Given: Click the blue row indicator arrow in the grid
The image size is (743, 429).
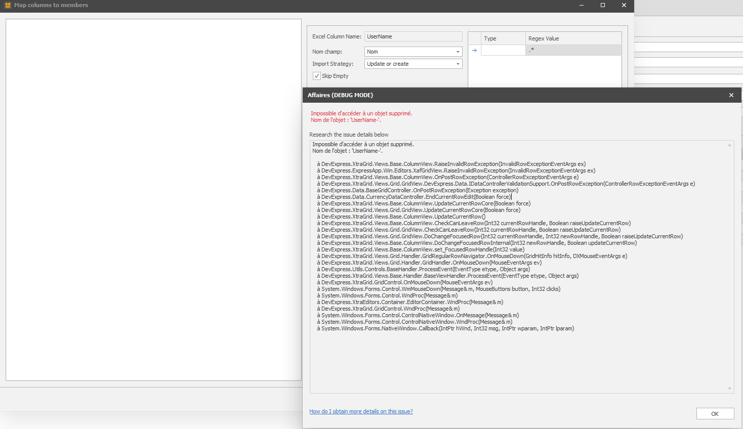Looking at the screenshot, I should (x=474, y=50).
